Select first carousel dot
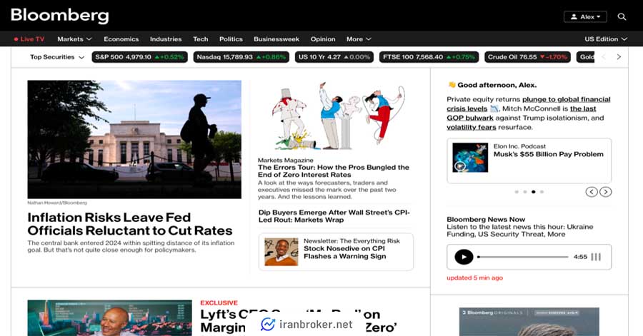The height and width of the screenshot is (336, 643). click(x=517, y=192)
